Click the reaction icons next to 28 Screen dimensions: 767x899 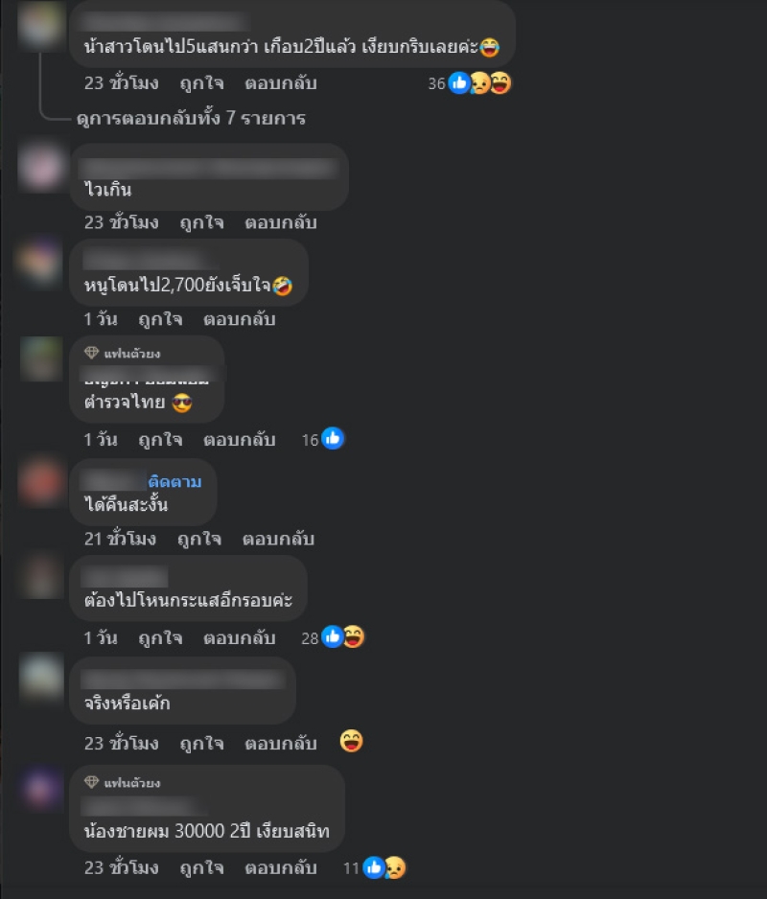pos(342,637)
